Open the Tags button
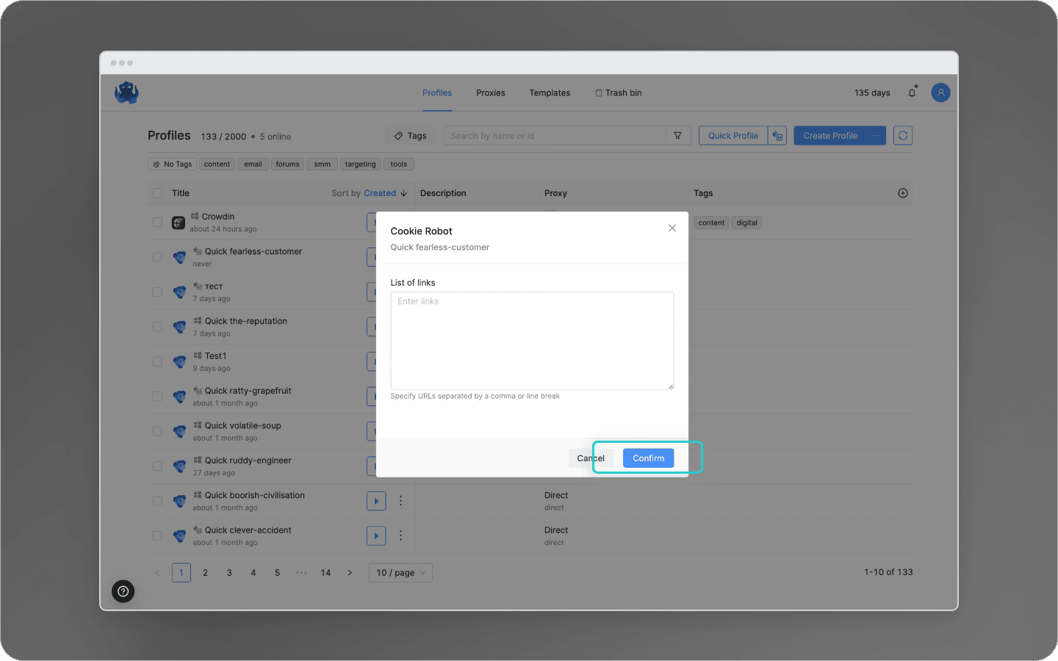The width and height of the screenshot is (1058, 661). click(x=411, y=136)
